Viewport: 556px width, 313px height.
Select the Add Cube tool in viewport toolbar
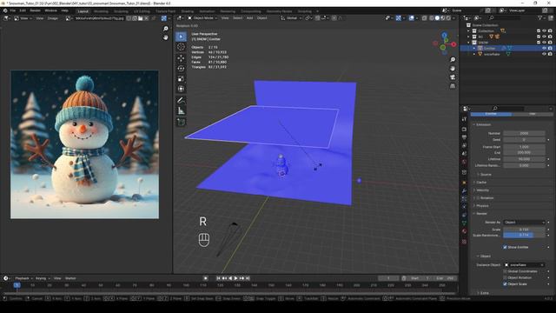pyautogui.click(x=181, y=122)
